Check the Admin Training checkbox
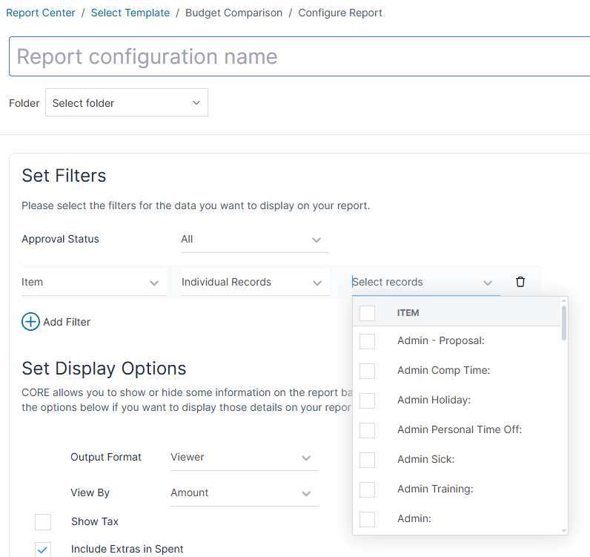590x557 pixels. (x=367, y=490)
